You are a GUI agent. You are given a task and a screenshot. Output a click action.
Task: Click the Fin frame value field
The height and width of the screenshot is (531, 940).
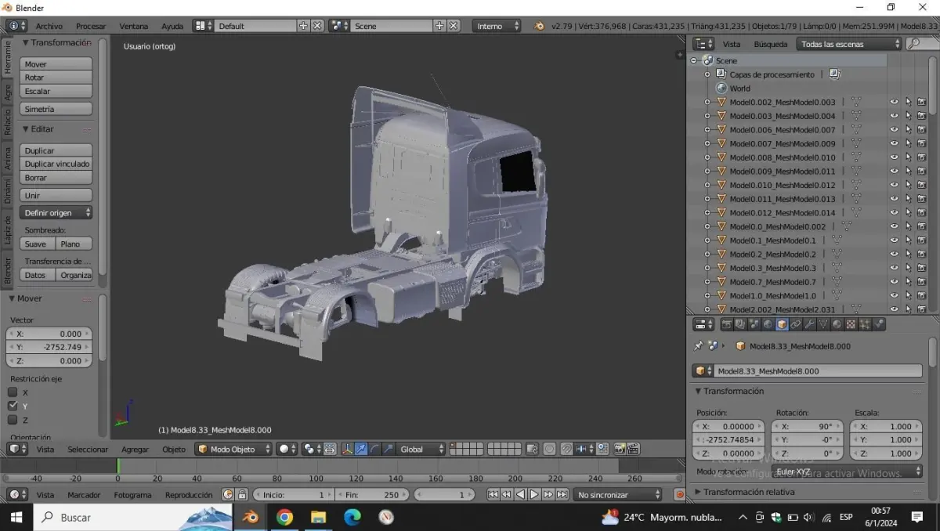coord(372,495)
